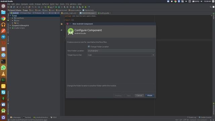Open the Navigate menu

pyautogui.click(x=25, y=4)
